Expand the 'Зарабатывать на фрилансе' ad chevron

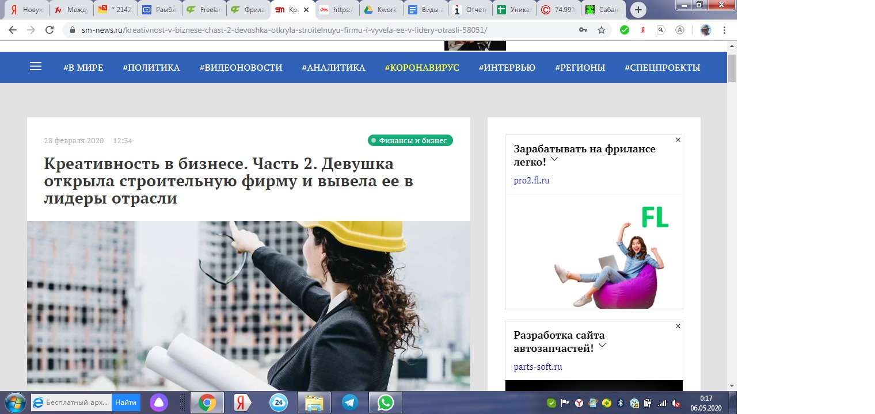click(x=554, y=159)
